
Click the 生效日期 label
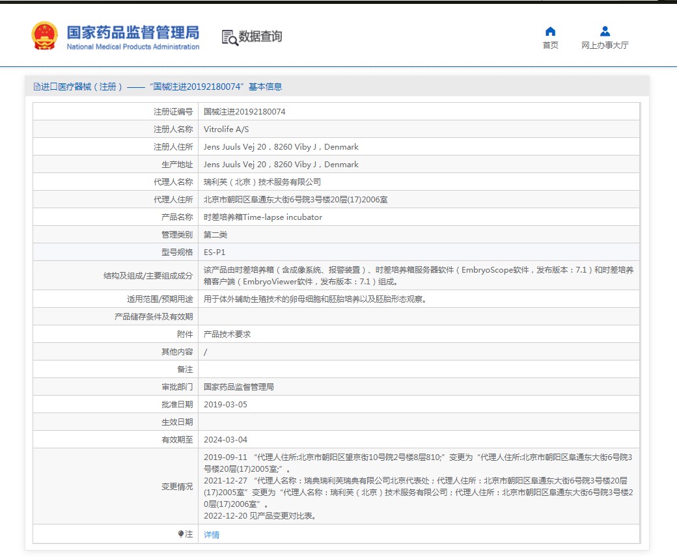tap(177, 422)
